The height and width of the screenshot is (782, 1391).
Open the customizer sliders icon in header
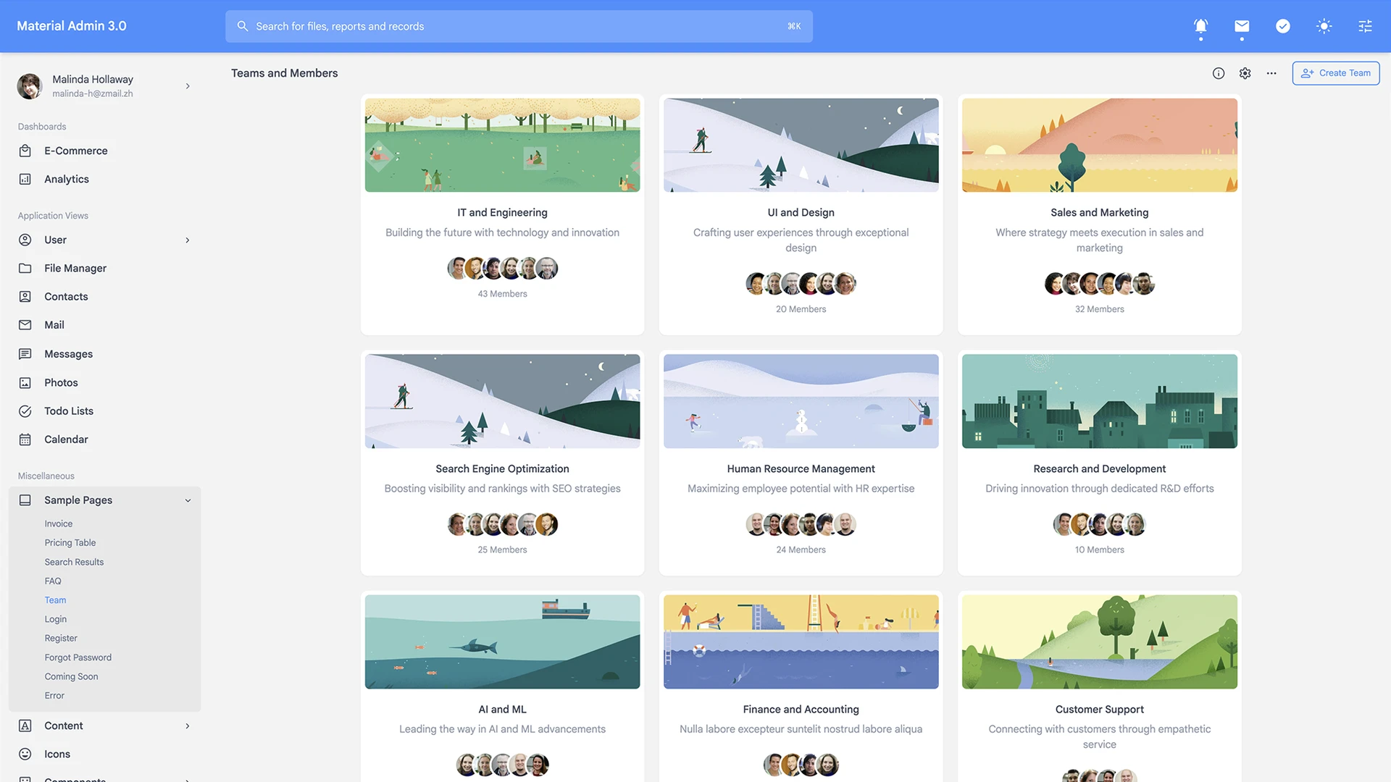point(1365,26)
